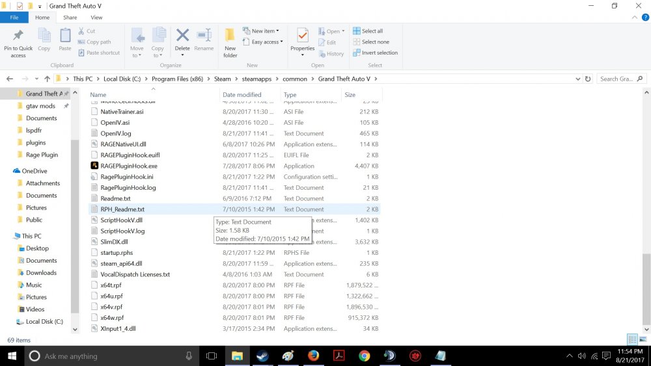This screenshot has height=366, width=651.
Task: Click Edit in the Open group
Action: (327, 42)
